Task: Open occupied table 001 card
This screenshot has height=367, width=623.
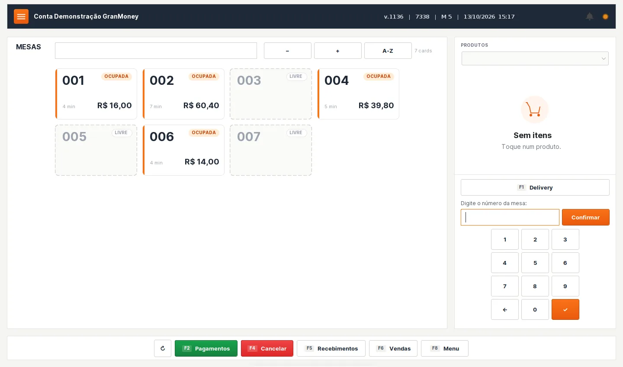Action: coord(96,94)
